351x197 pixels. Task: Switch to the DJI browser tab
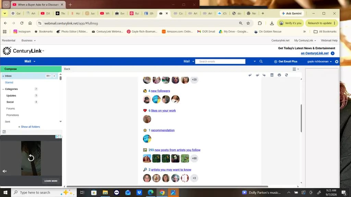46,13
